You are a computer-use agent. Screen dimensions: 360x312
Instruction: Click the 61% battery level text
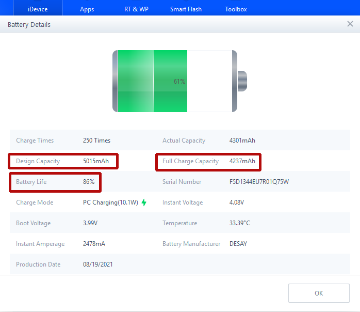pos(179,82)
